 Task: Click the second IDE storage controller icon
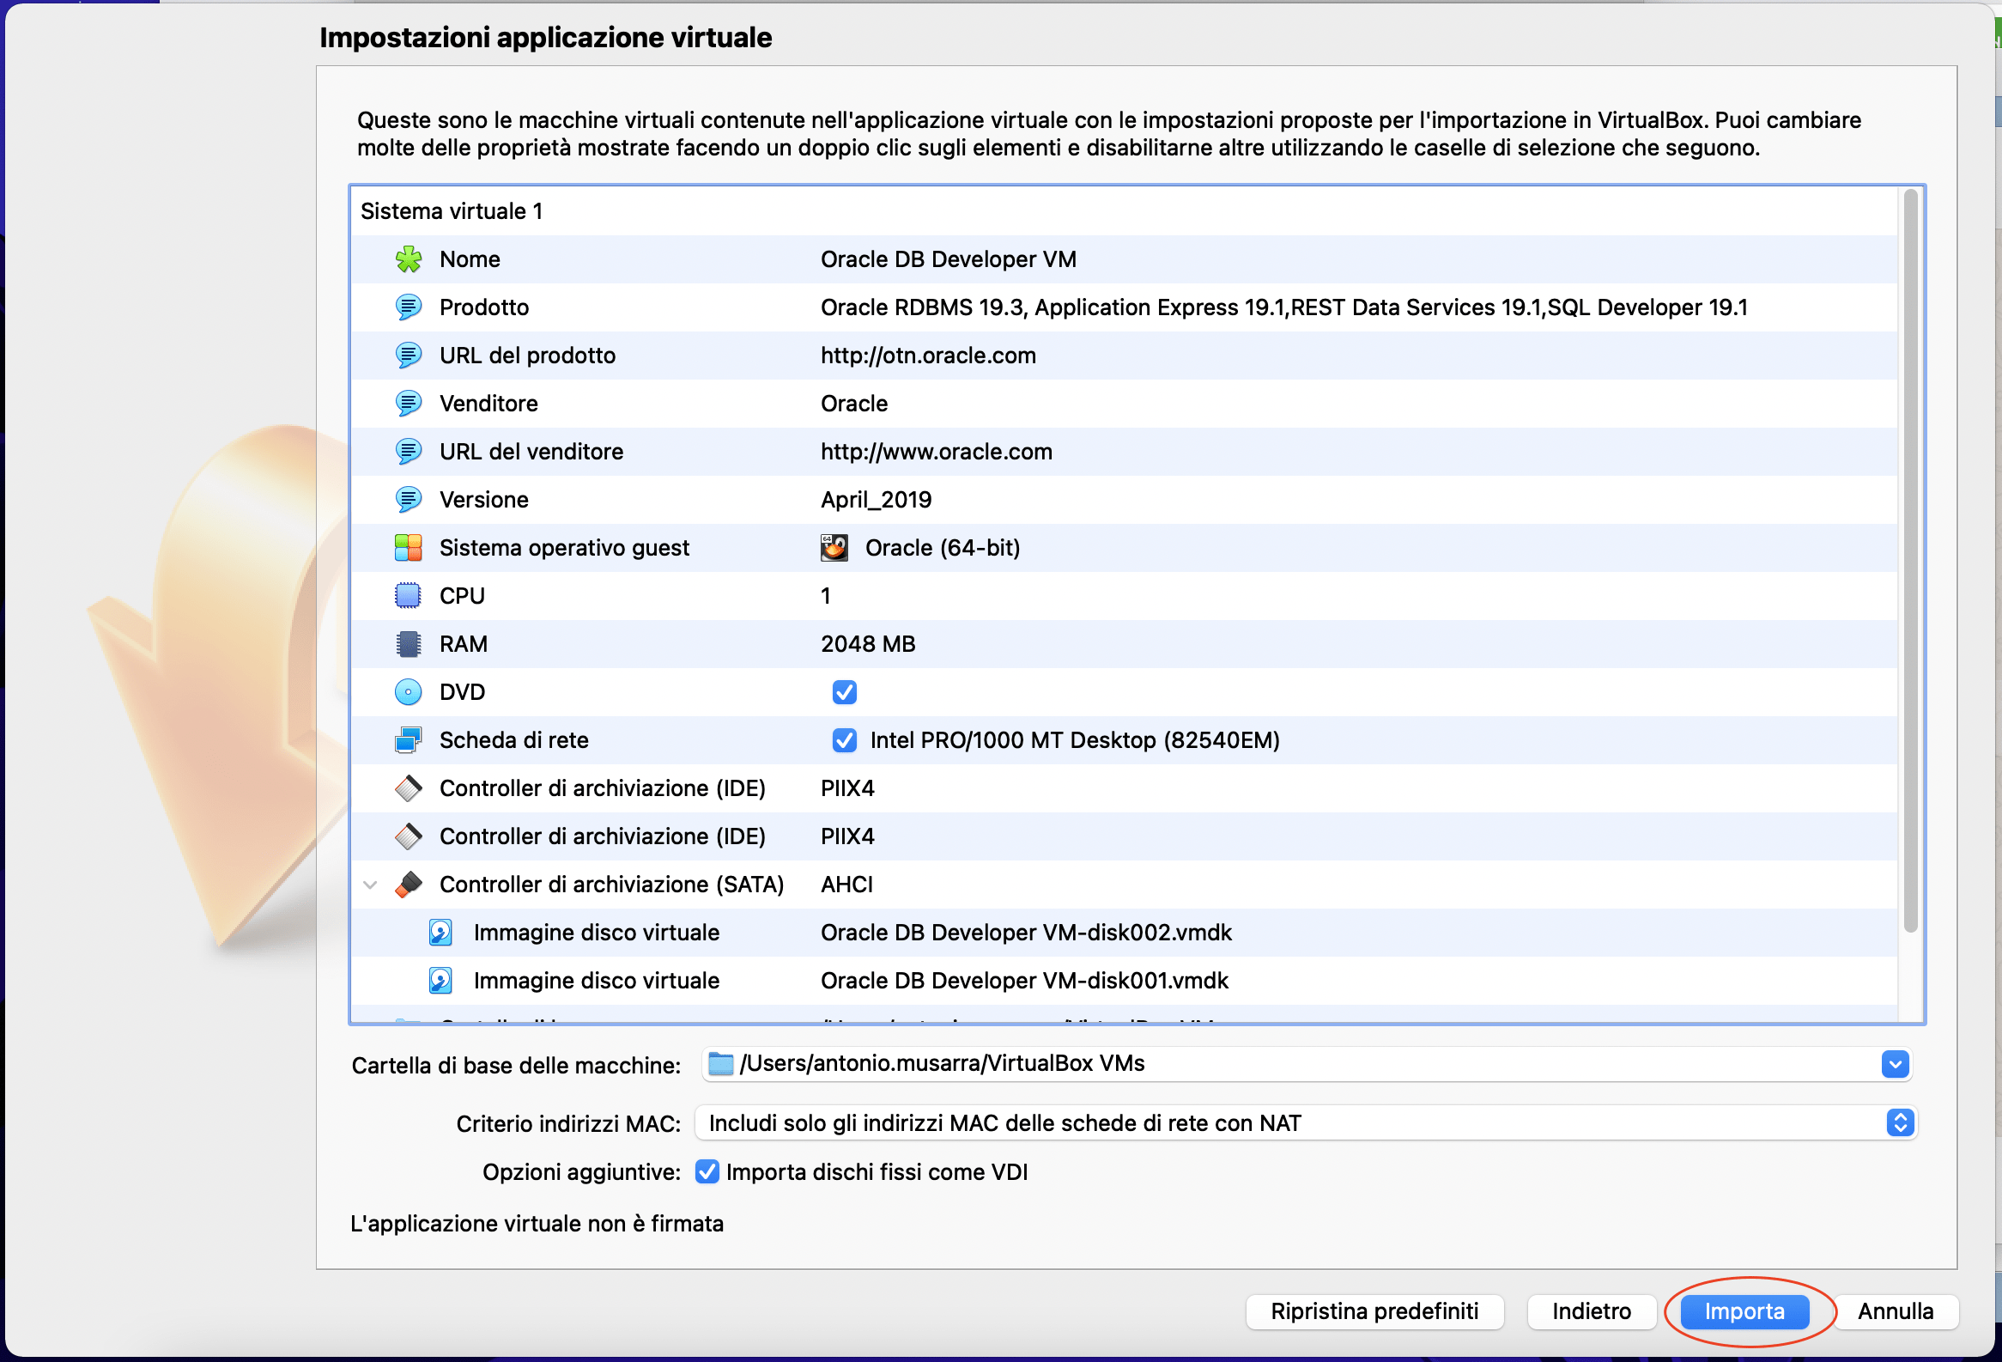tap(409, 836)
